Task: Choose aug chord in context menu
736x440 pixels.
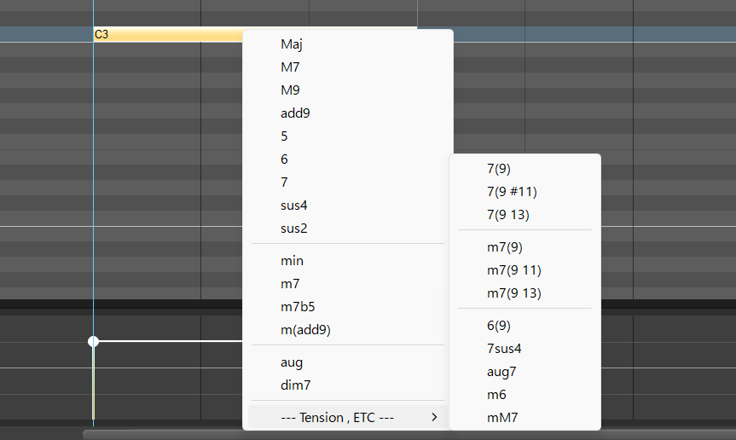Action: (x=292, y=362)
